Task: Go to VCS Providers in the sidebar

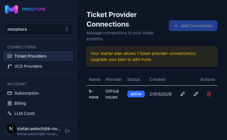Action: [x=28, y=66]
